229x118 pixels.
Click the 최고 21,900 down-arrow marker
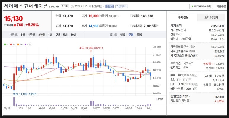click(x=91, y=51)
